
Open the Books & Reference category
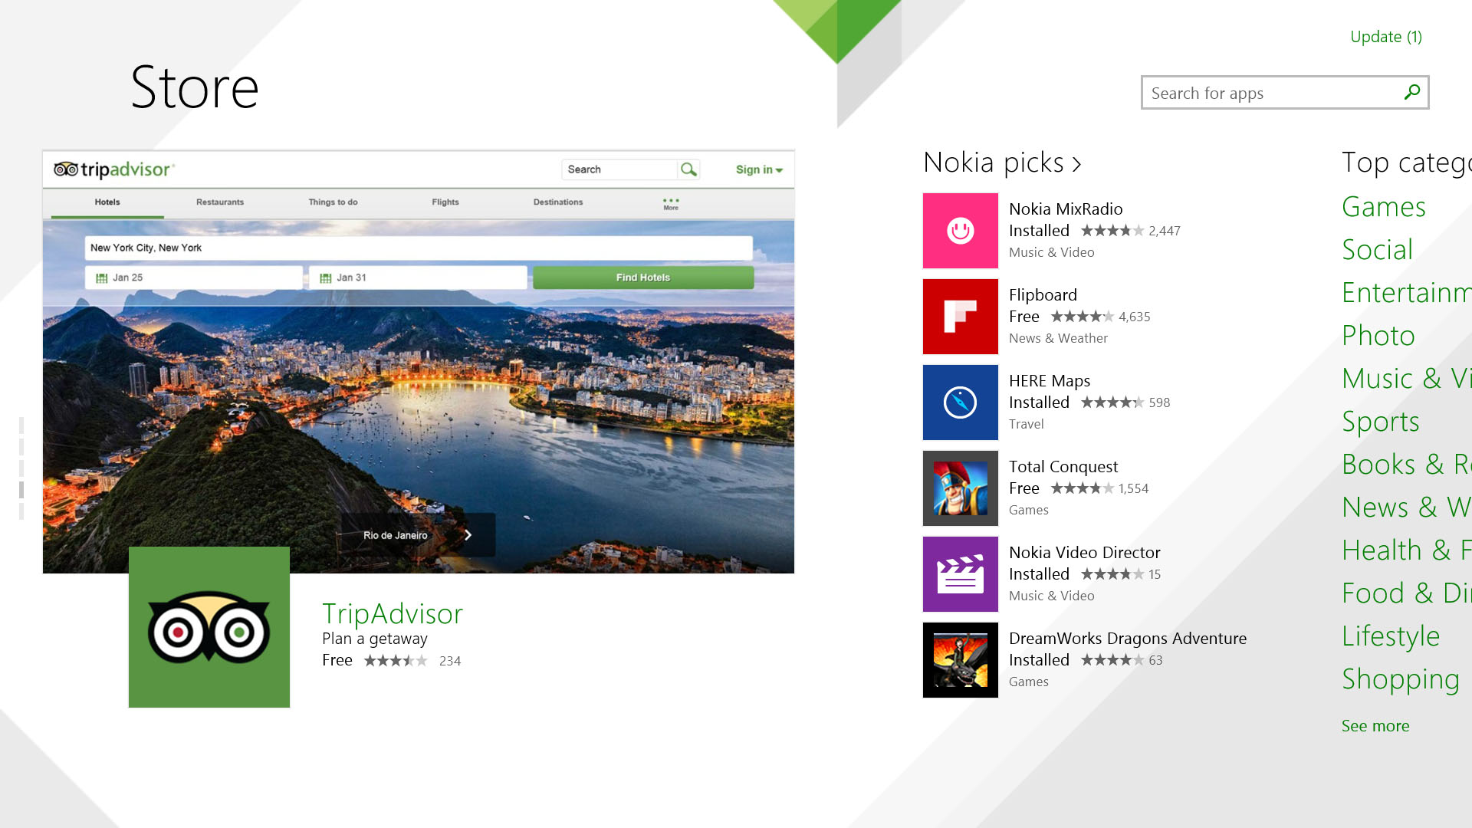tap(1407, 465)
